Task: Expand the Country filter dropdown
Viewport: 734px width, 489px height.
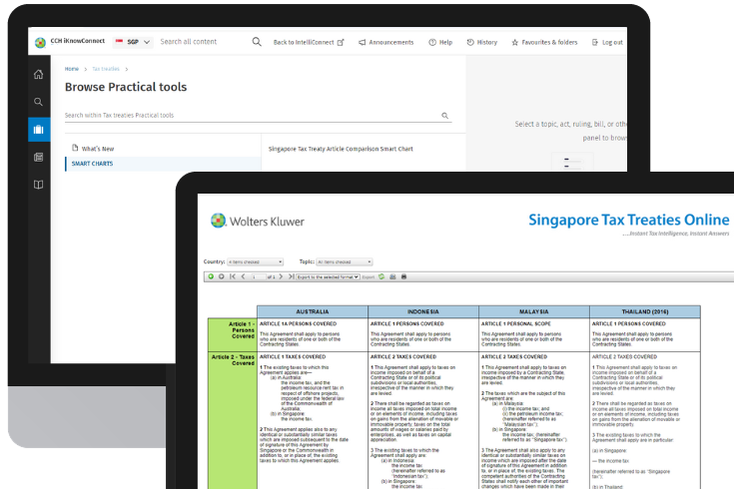Action: click(x=257, y=261)
